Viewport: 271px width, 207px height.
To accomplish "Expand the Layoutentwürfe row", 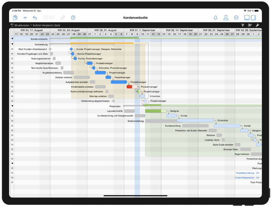I will (12, 111).
